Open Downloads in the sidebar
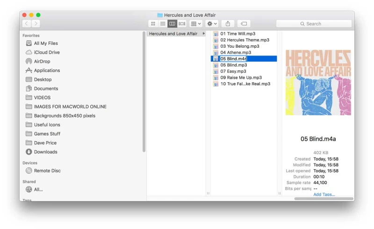374x229 pixels. (45, 152)
